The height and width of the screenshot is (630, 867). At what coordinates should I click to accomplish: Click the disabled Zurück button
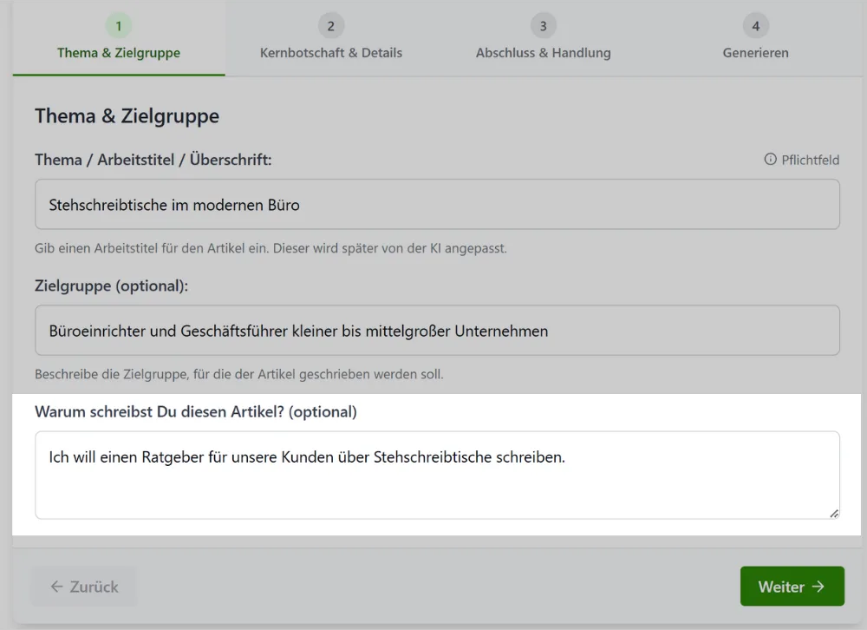pos(84,587)
